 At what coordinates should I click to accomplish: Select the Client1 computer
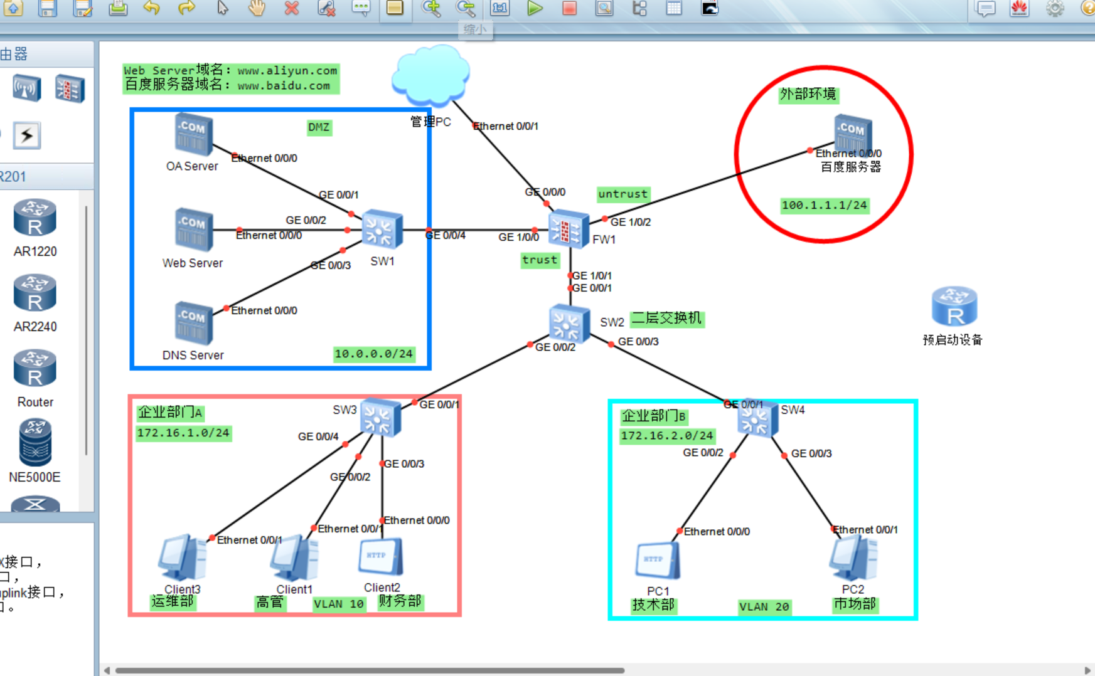coord(294,557)
